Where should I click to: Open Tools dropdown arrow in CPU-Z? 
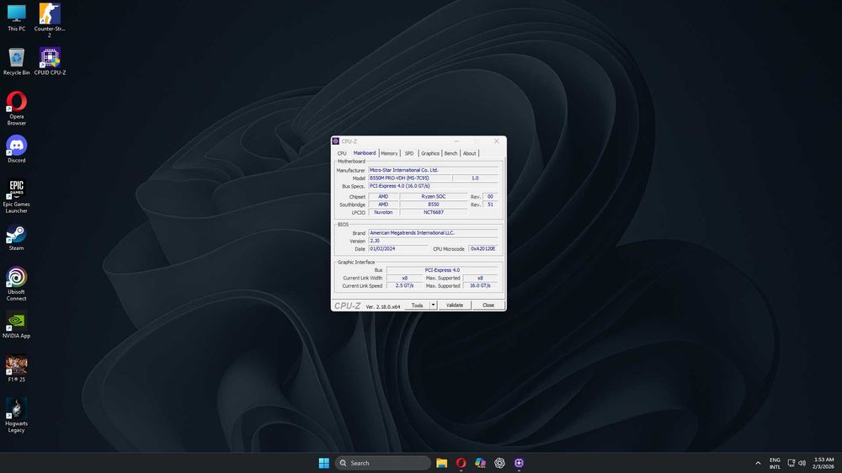pyautogui.click(x=433, y=305)
